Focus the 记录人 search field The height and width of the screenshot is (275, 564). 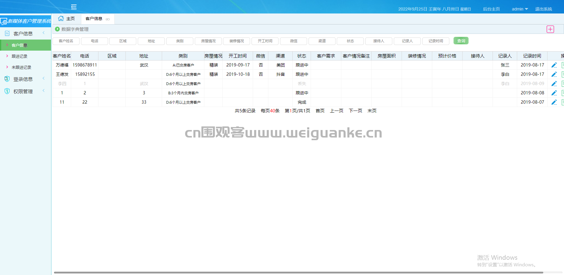coord(407,41)
